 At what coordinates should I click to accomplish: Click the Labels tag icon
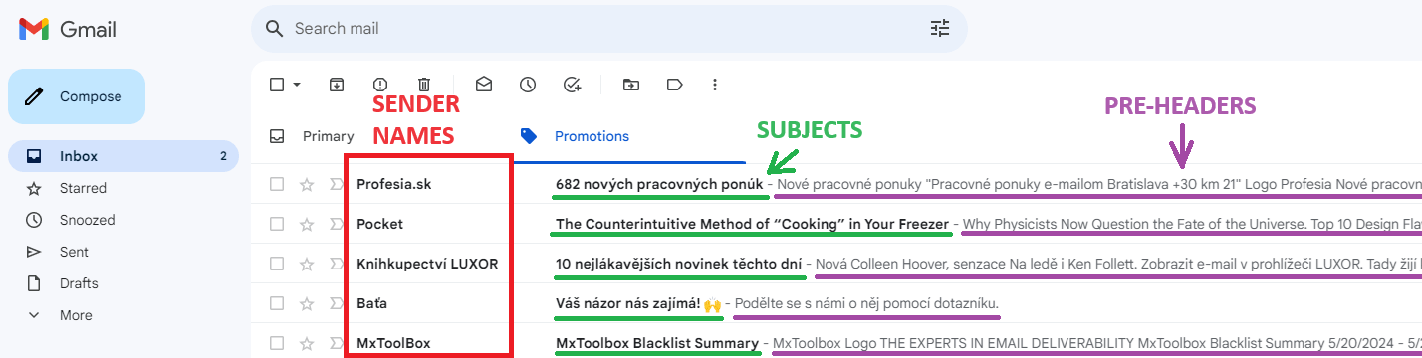pyautogui.click(x=675, y=85)
